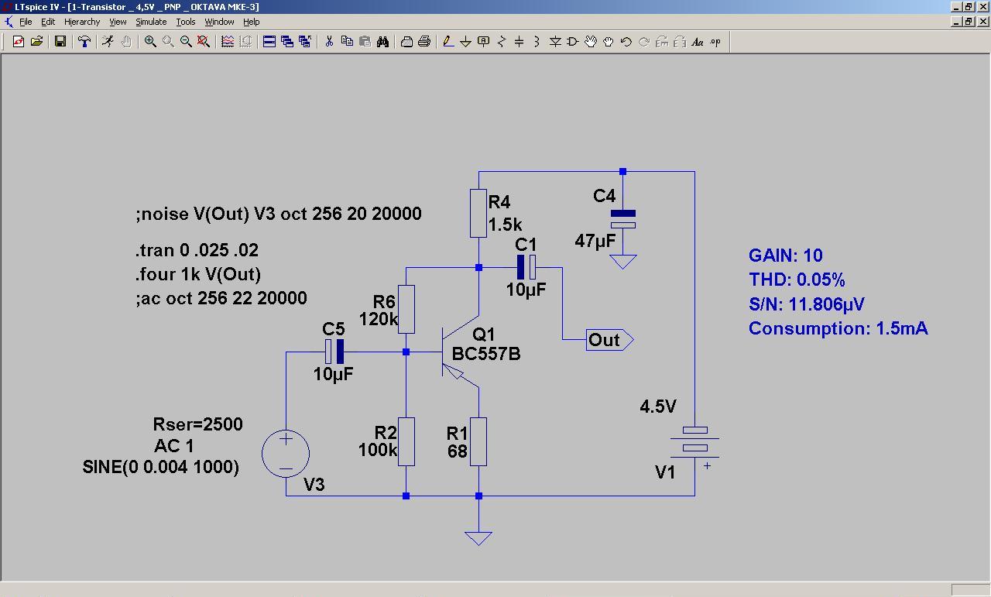Click the R4 1.5k resistor value
991x597 pixels.
pyautogui.click(x=505, y=225)
